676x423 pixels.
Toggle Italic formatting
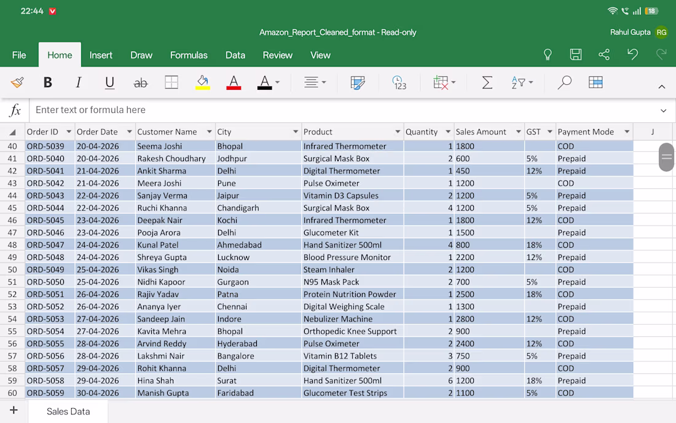(79, 82)
